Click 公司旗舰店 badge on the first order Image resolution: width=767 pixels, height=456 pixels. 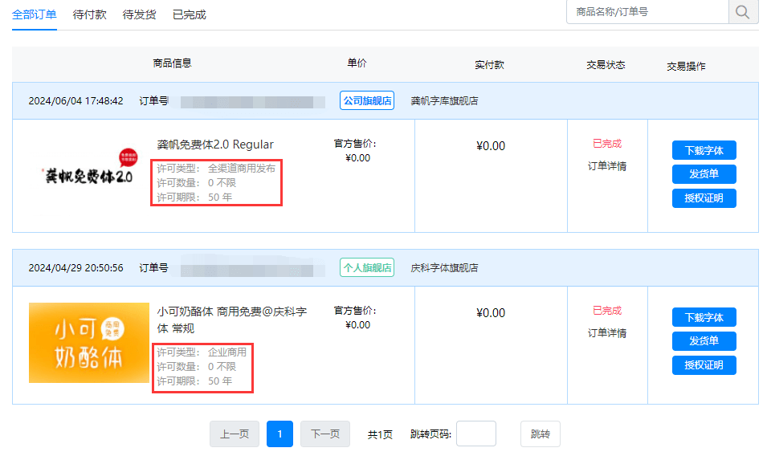[x=367, y=100]
